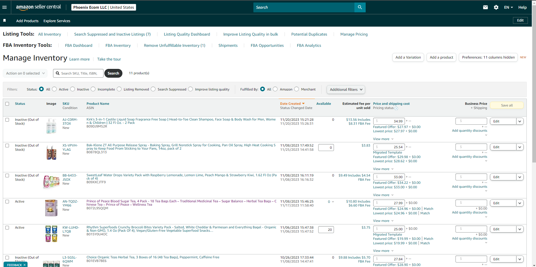Click the Save all button
This screenshot has height=267, width=536.
507,105
